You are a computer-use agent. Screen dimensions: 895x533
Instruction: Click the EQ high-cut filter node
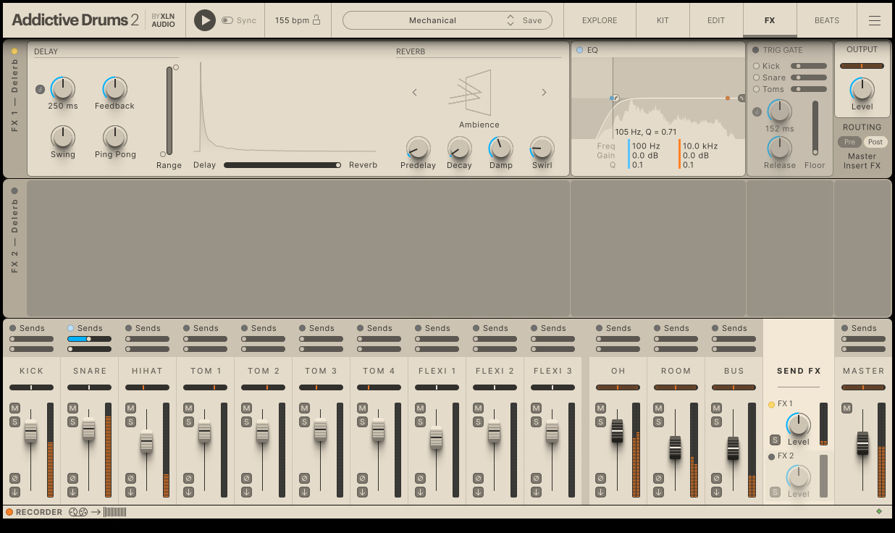pyautogui.click(x=741, y=98)
